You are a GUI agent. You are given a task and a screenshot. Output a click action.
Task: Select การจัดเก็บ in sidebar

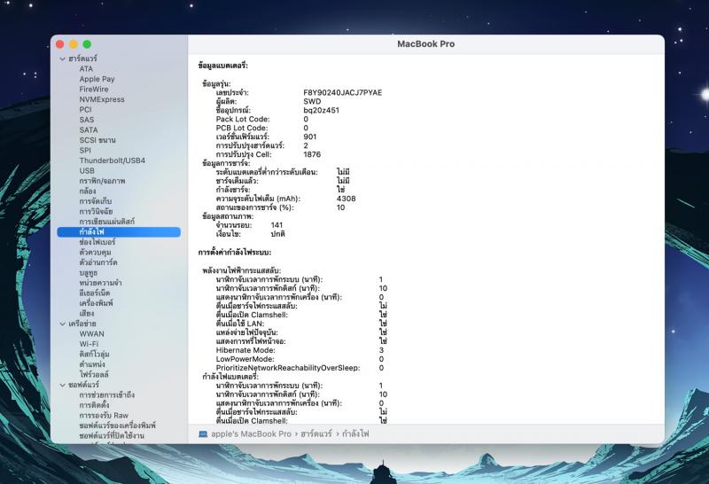96,201
